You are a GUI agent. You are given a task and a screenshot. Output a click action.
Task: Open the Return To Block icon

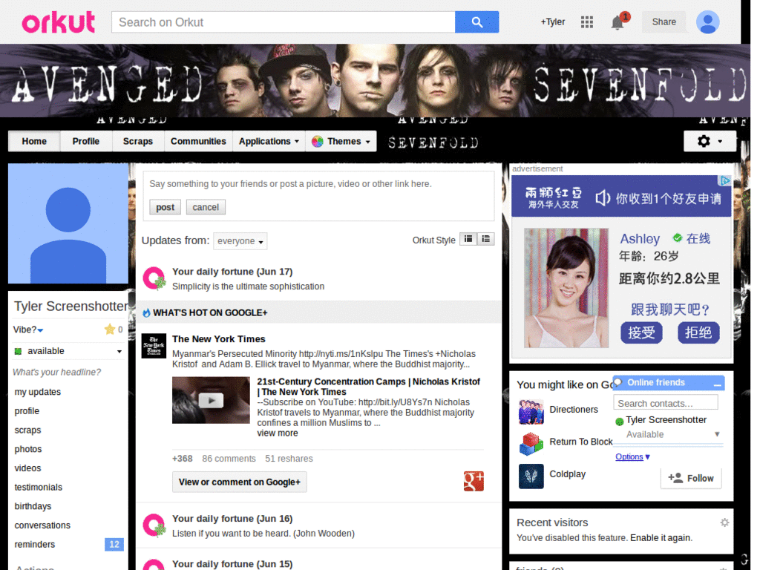click(x=531, y=444)
